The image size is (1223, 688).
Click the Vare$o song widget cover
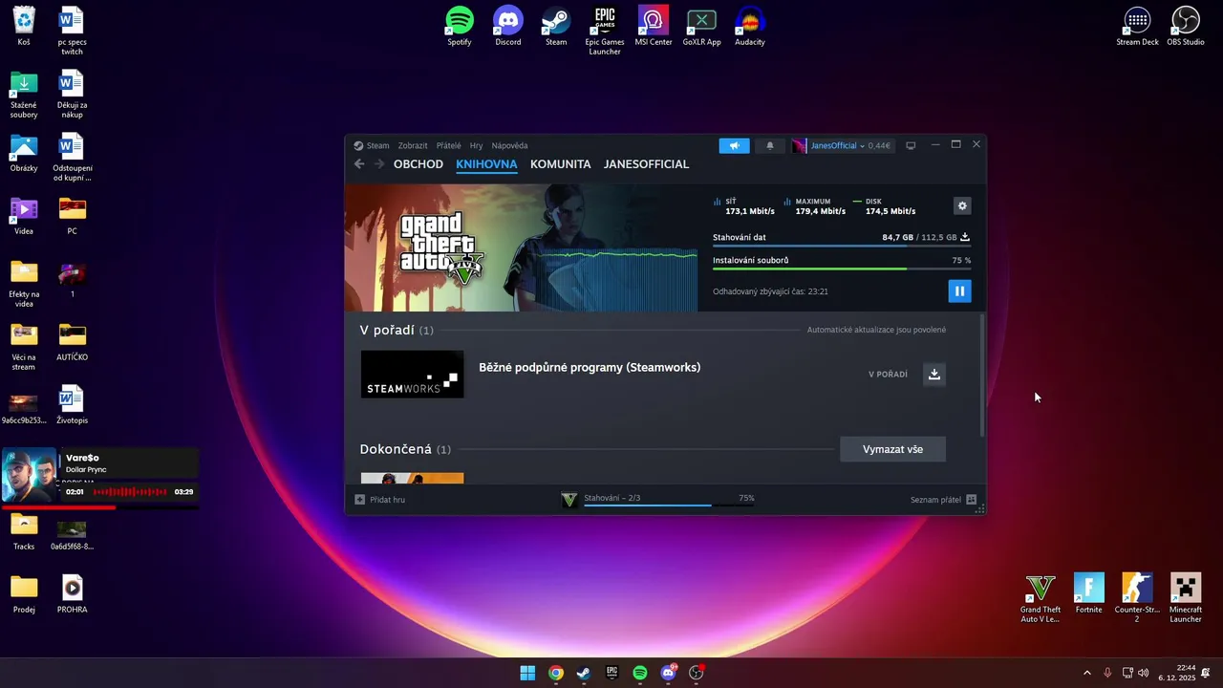30,475
